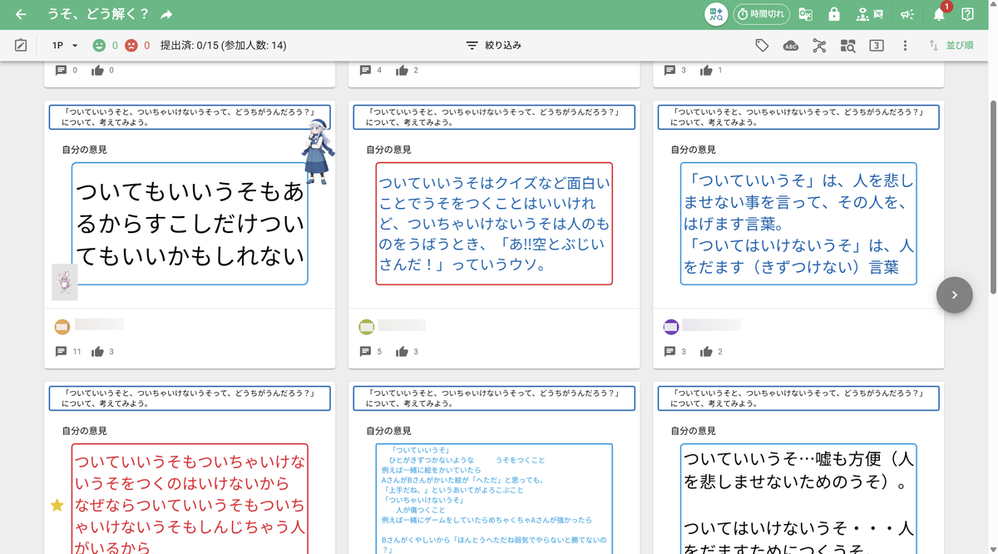Screen dimensions: 998x554
Task: Open the 並び順 sort order
Action: tap(951, 46)
